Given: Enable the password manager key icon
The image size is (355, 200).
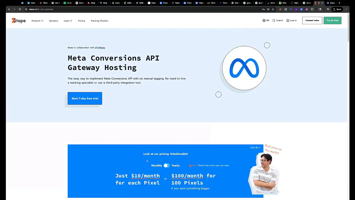Looking at the screenshot, I should 263,9.
